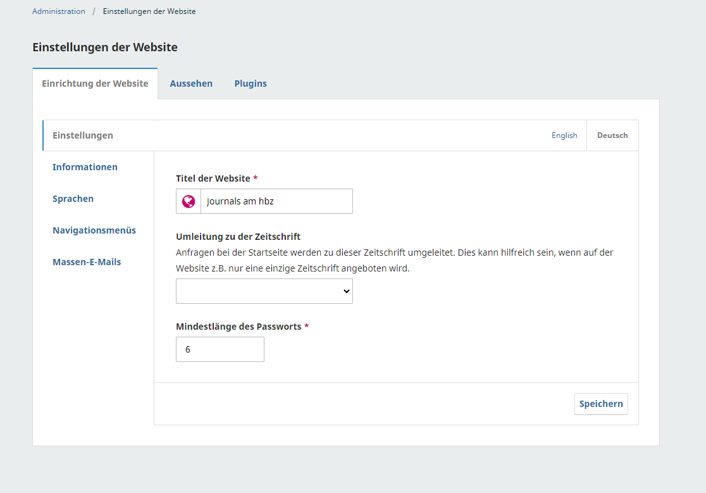Select the Einstellungen side tab

(x=83, y=135)
